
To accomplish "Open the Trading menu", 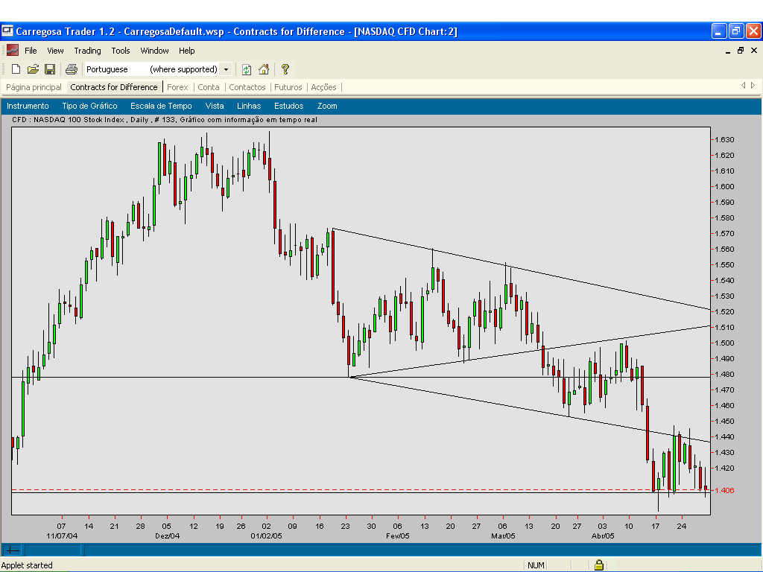I will coord(87,51).
